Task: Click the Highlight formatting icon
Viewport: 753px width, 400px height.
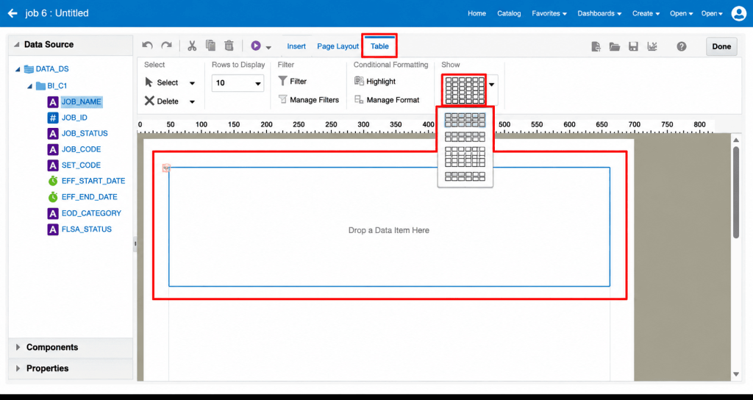Action: pyautogui.click(x=359, y=81)
